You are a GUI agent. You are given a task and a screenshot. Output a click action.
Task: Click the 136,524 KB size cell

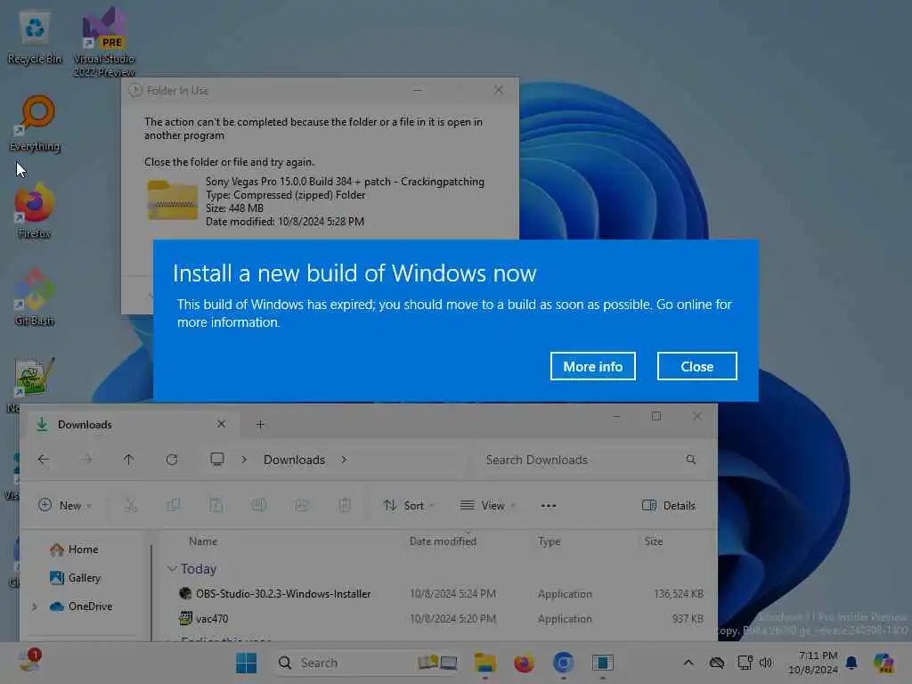(x=678, y=594)
